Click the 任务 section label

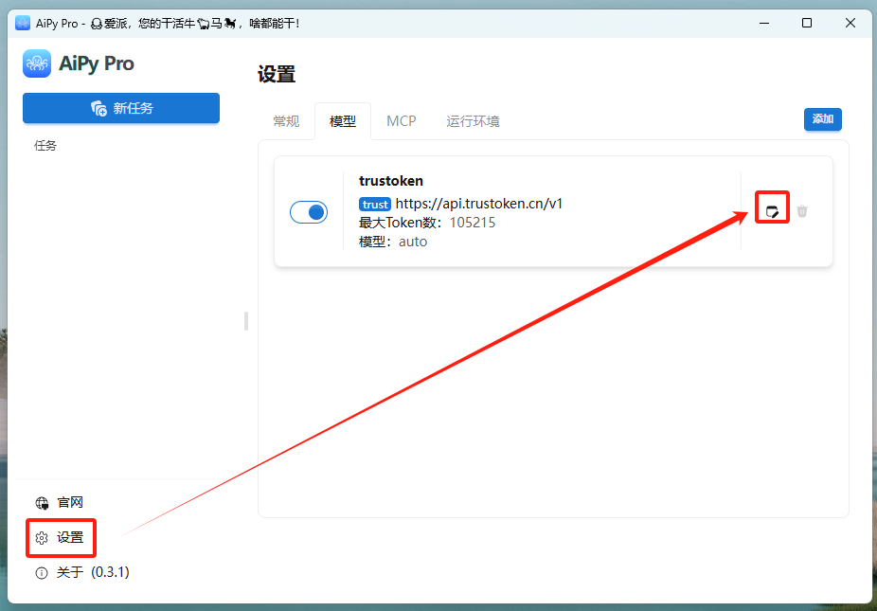point(45,146)
